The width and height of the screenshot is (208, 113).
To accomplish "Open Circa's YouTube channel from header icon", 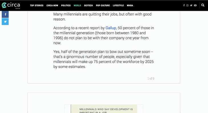I will pyautogui.click(x=195, y=5).
